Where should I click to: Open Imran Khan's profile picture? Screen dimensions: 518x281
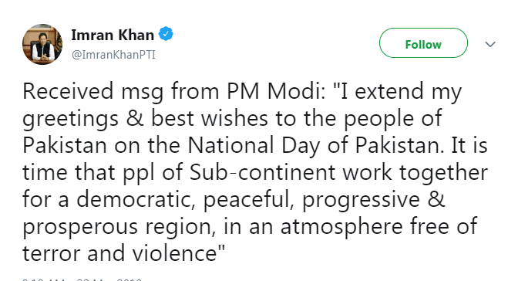coord(42,44)
